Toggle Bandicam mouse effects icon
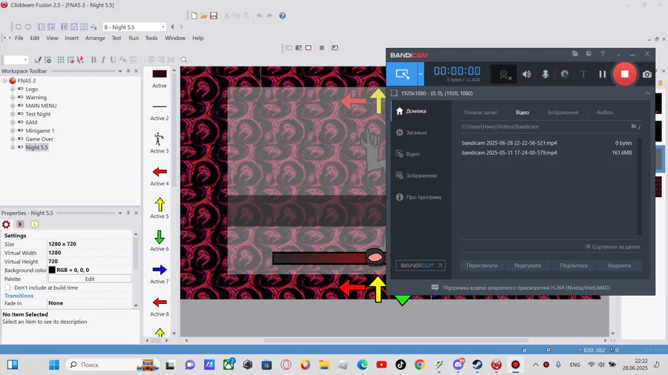 pyautogui.click(x=565, y=74)
